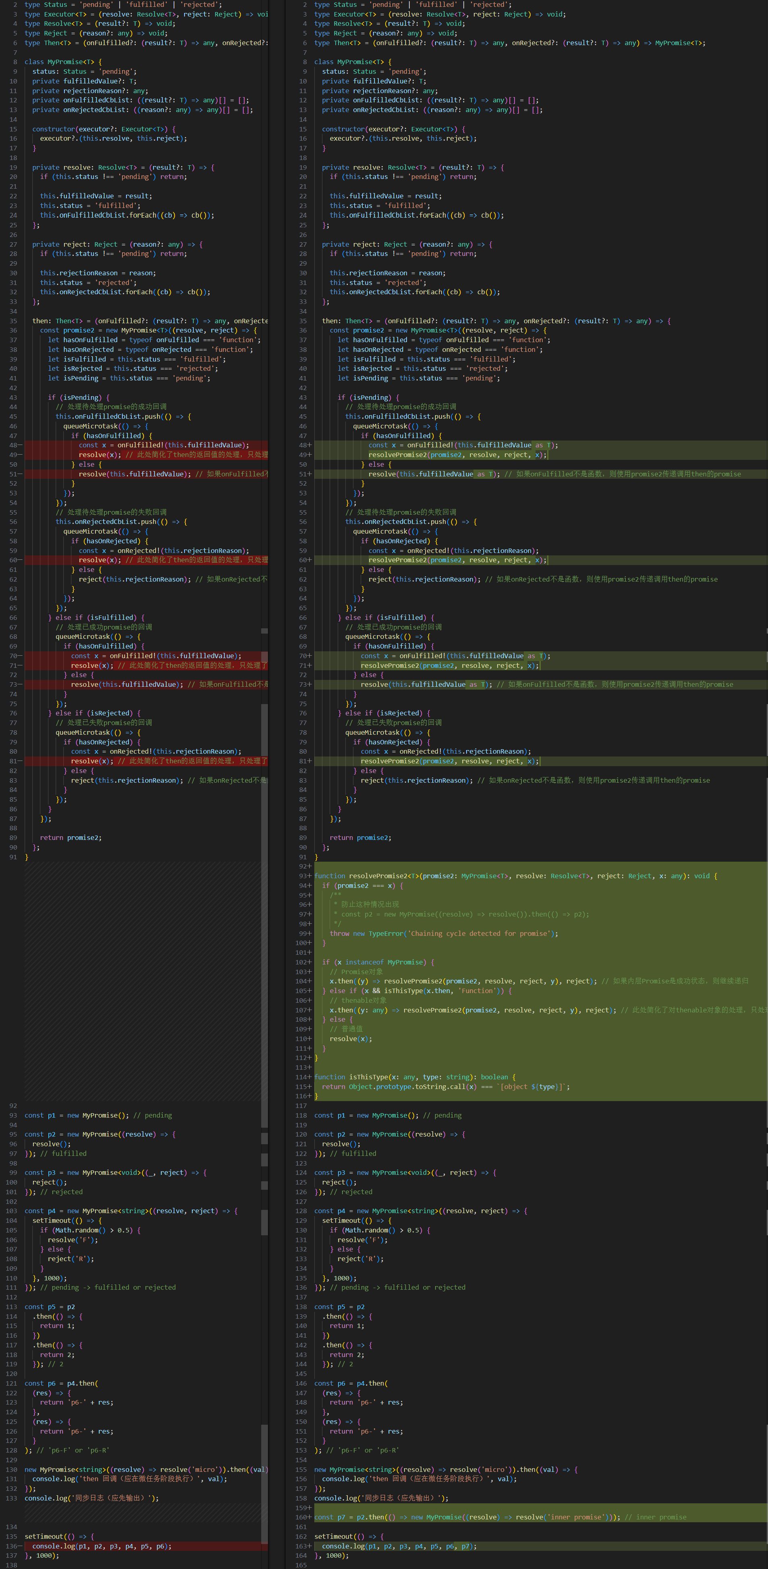Viewport: 768px width, 1569px height.
Task: Click the 'resolve(x);' line in right pane
Action: 351,1039
